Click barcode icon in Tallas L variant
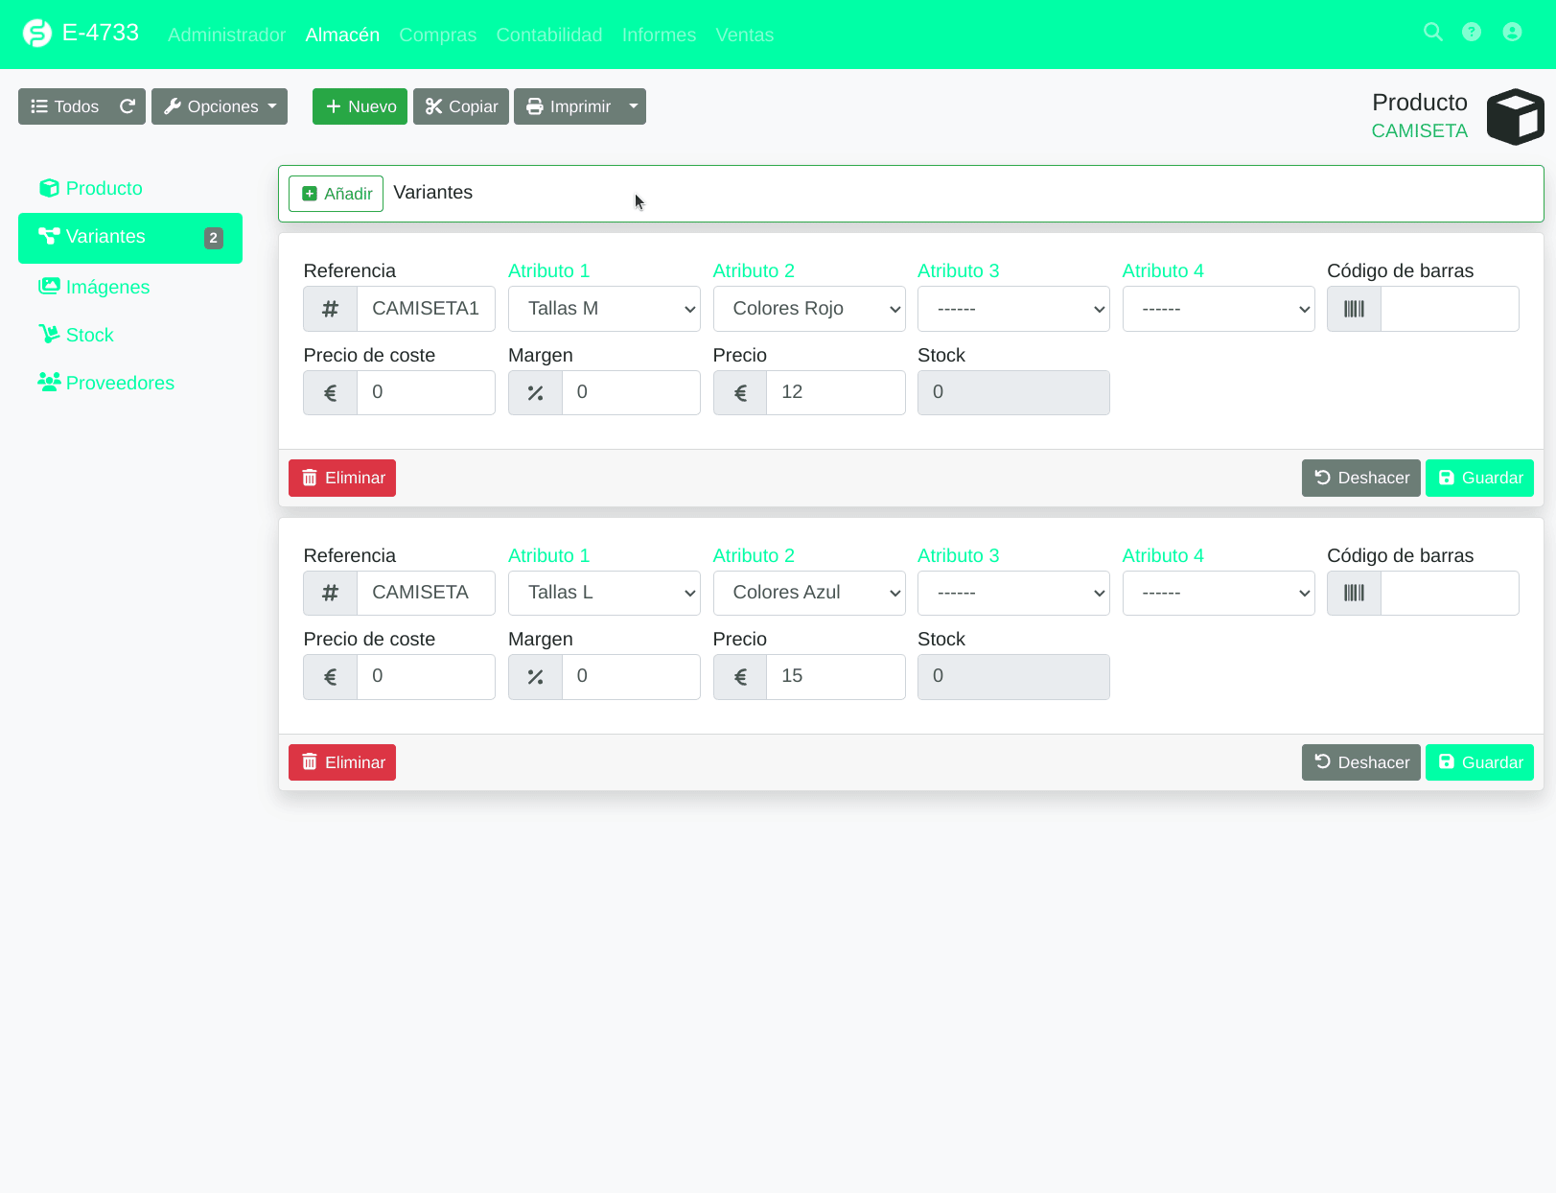The image size is (1556, 1193). point(1354,593)
